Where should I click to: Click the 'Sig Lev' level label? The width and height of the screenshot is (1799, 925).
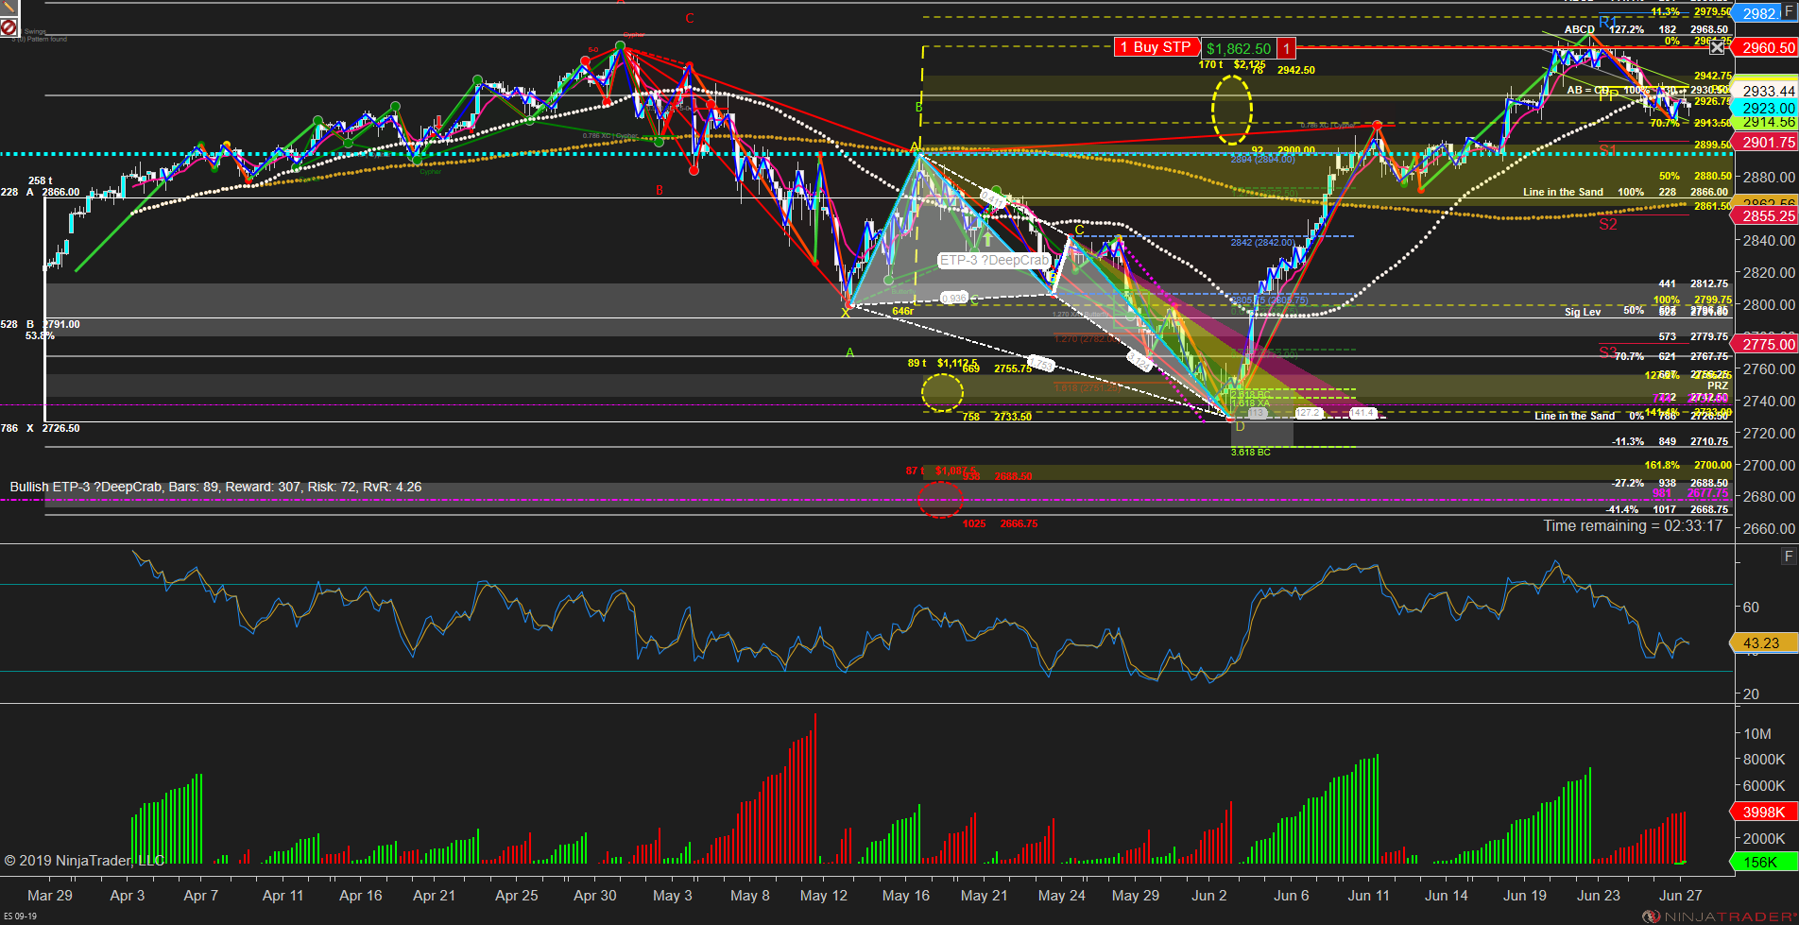click(x=1583, y=312)
